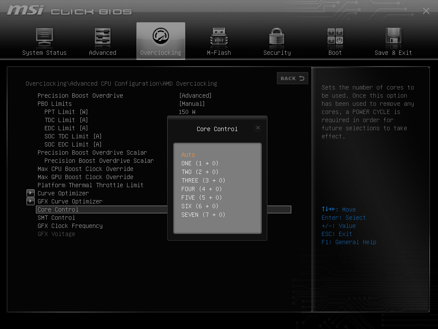Click the [Advanced] value
438x329 pixels.
click(x=195, y=96)
